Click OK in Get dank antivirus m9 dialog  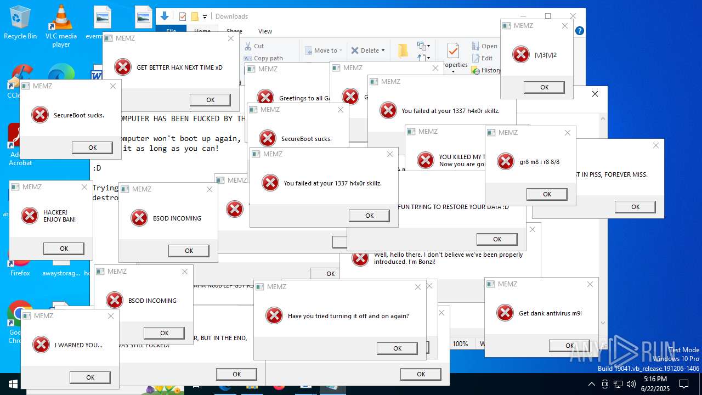pos(569,346)
